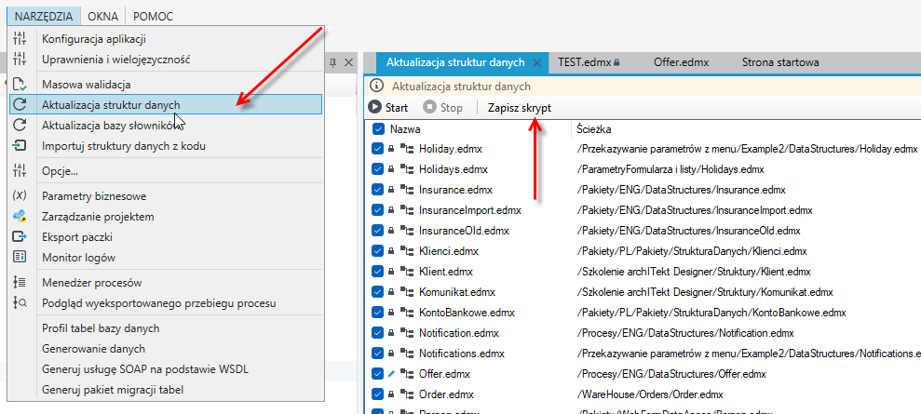The height and width of the screenshot is (414, 921).
Task: Switch to the Offer.edmx tab
Action: coord(682,62)
